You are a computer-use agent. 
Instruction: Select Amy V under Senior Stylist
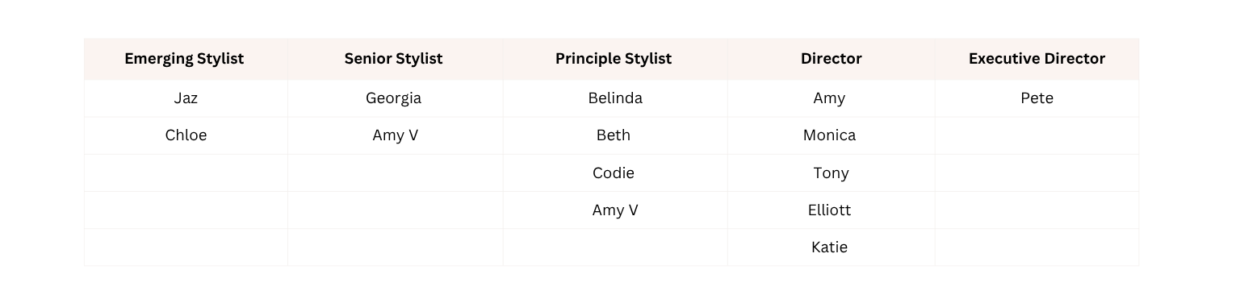pyautogui.click(x=396, y=135)
